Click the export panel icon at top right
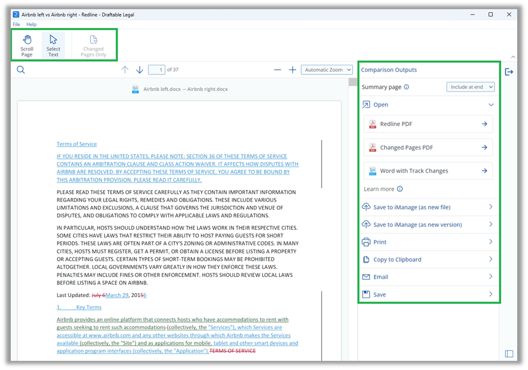This screenshot has width=528, height=370. point(509,72)
